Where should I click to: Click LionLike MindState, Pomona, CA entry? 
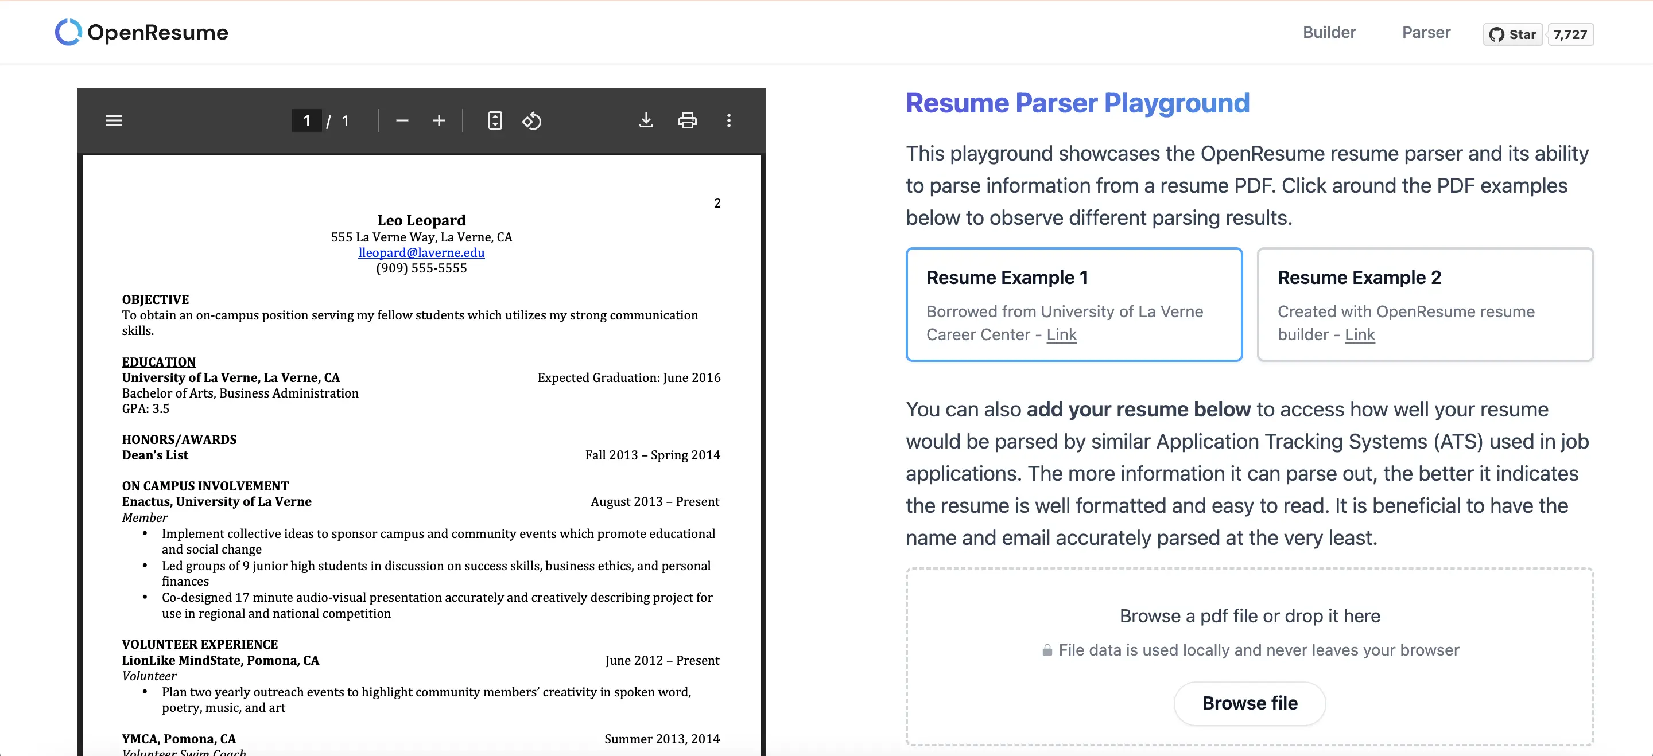220,660
